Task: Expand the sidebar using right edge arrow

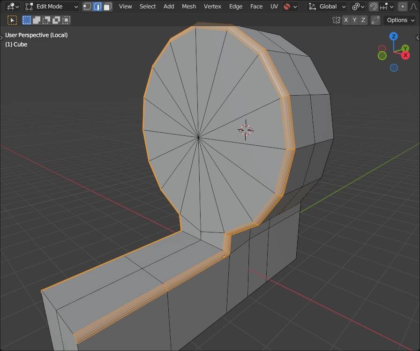Action: tap(418, 37)
